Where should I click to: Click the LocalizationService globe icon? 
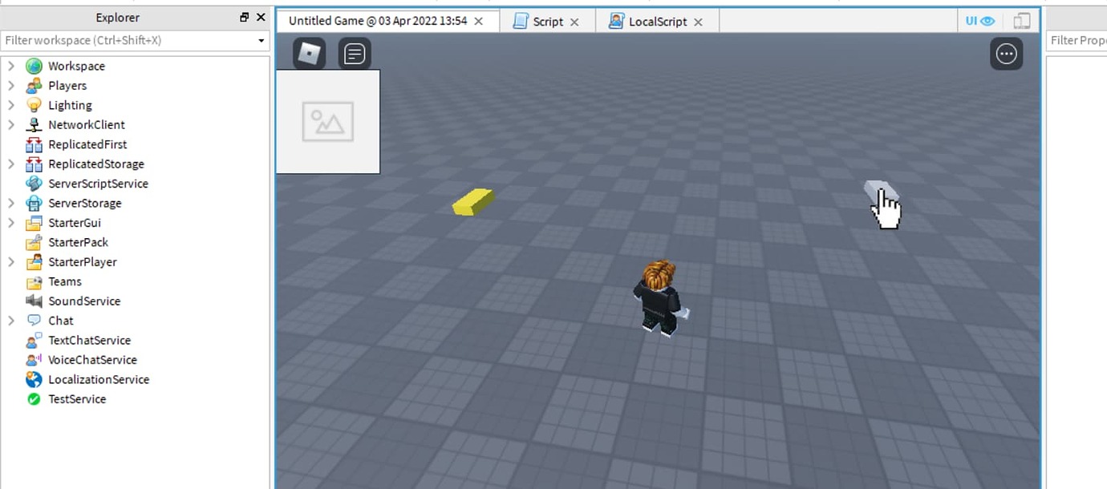(x=33, y=379)
